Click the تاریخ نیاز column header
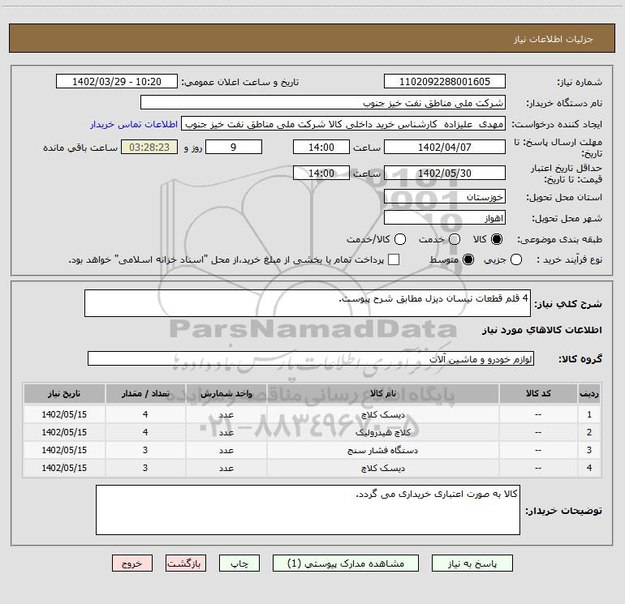The image size is (625, 604). pyautogui.click(x=64, y=393)
